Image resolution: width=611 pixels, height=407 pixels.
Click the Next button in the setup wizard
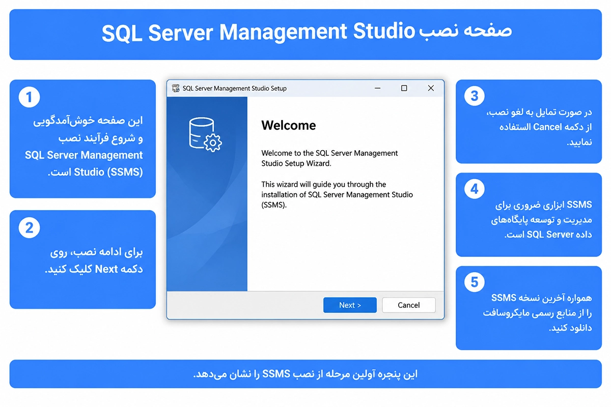(x=350, y=305)
